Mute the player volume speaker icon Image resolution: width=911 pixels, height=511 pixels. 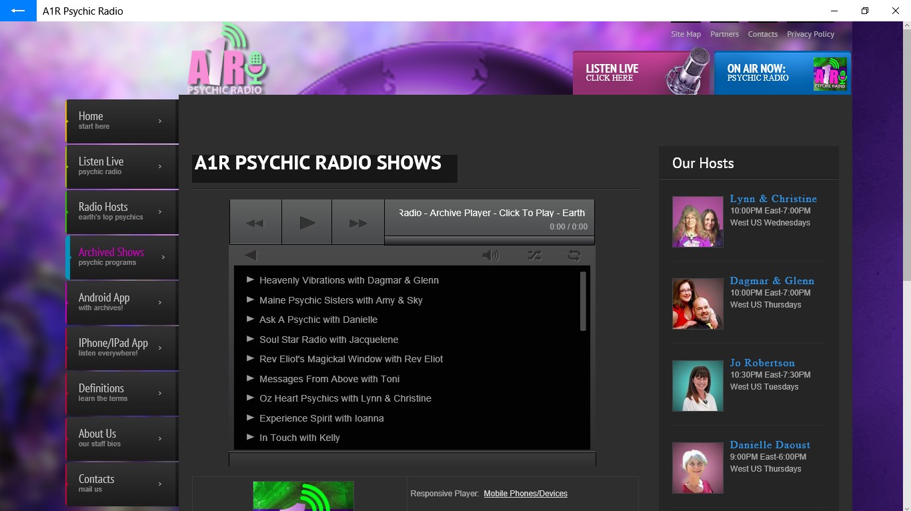(491, 255)
